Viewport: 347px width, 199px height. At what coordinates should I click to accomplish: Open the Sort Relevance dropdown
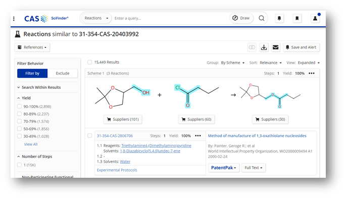coord(271,63)
